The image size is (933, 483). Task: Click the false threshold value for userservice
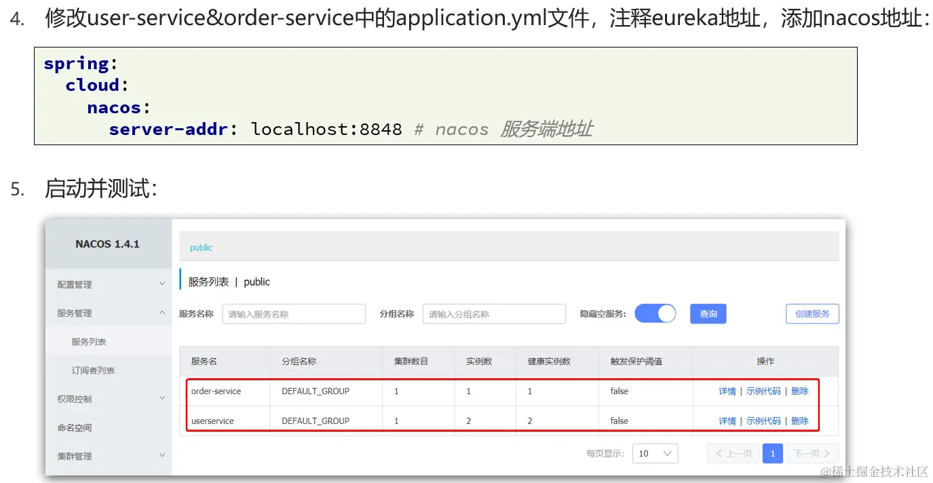(x=619, y=421)
